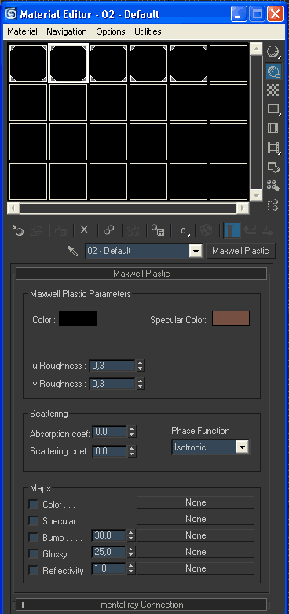This screenshot has height=614, width=289.
Task: Open the Options menu
Action: [111, 31]
